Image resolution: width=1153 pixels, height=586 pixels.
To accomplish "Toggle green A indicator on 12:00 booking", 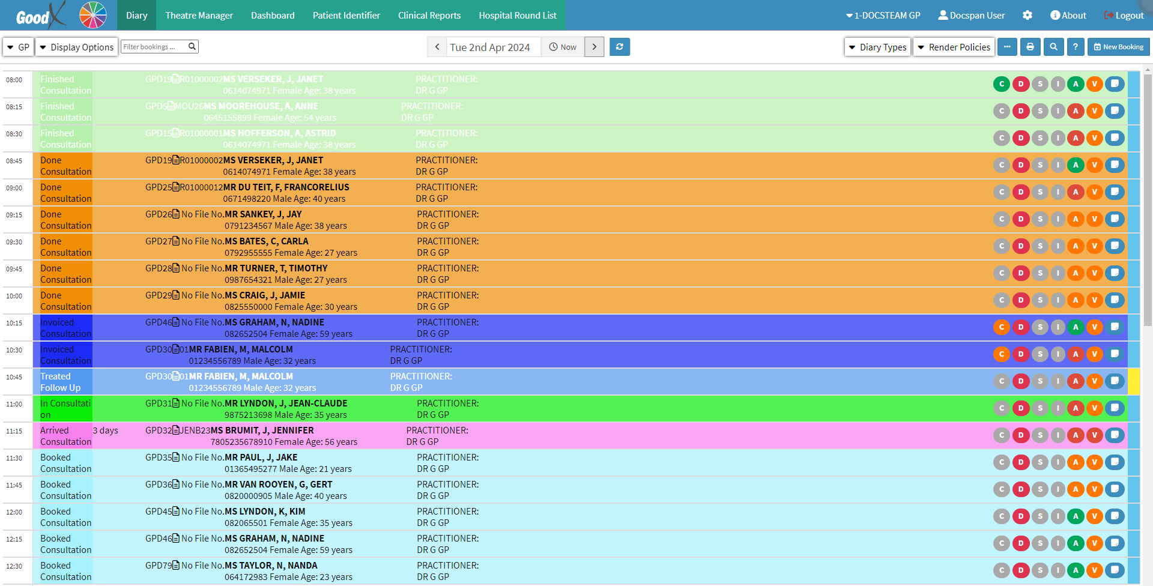I will pyautogui.click(x=1076, y=516).
